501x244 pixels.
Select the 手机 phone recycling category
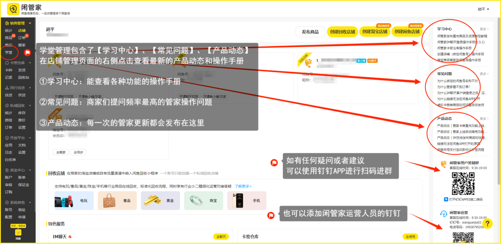pos(246,201)
